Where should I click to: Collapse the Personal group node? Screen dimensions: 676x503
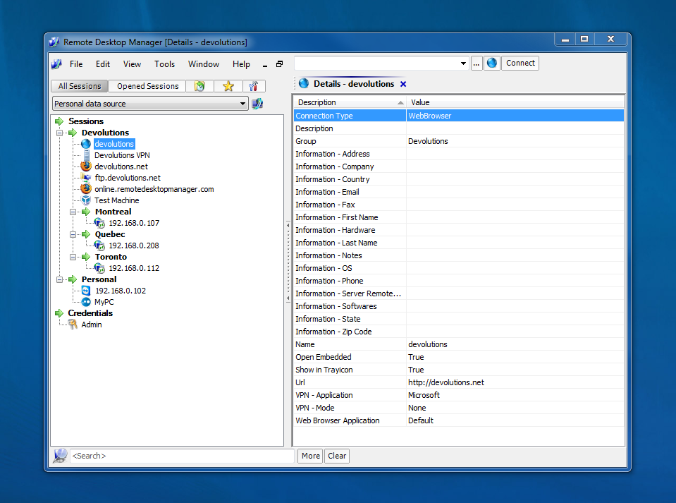click(60, 279)
